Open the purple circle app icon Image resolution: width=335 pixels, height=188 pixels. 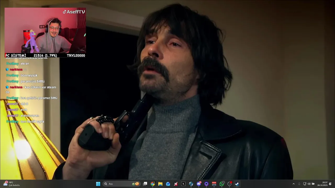[x=206, y=184]
